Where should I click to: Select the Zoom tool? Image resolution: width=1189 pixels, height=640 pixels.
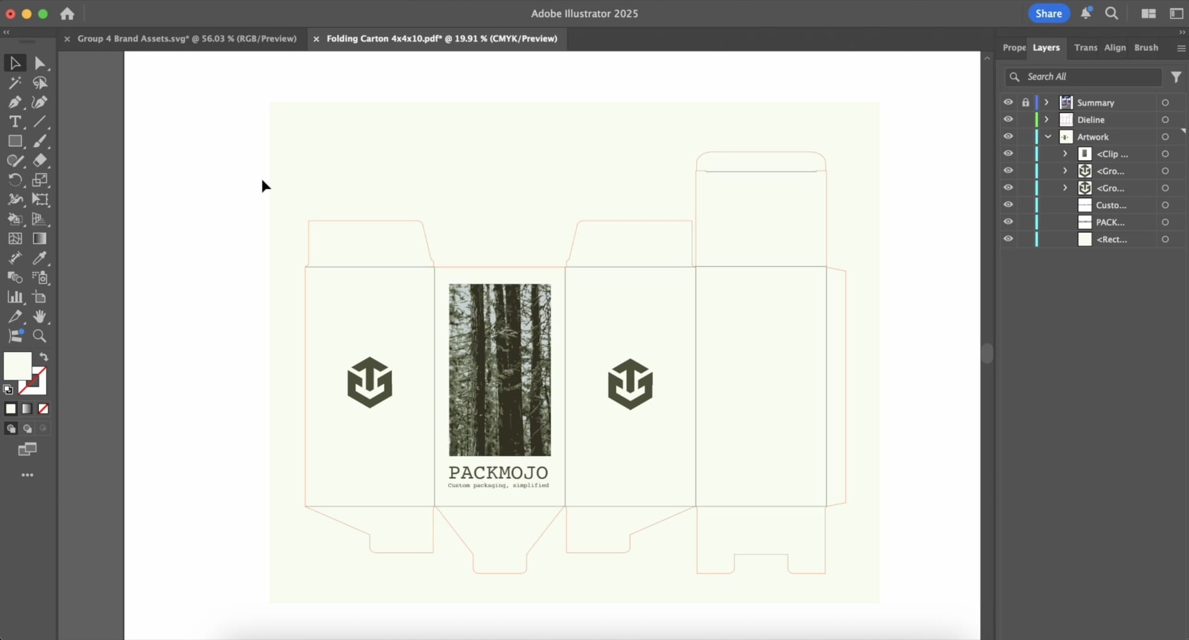click(40, 336)
